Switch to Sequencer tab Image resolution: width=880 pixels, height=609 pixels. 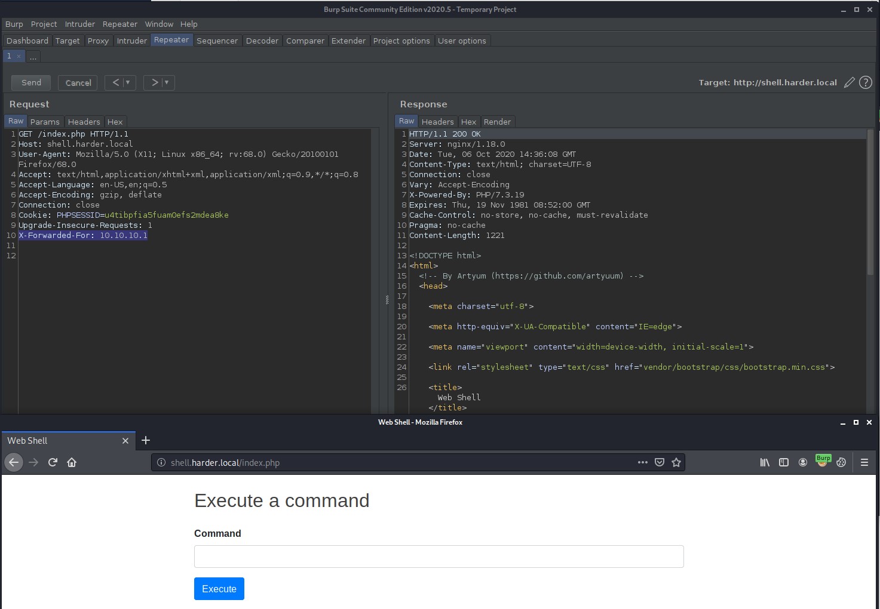tap(217, 41)
